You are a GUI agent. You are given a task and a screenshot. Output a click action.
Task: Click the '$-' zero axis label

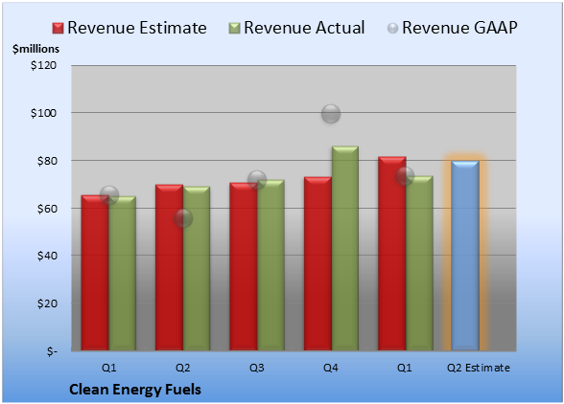(x=52, y=350)
